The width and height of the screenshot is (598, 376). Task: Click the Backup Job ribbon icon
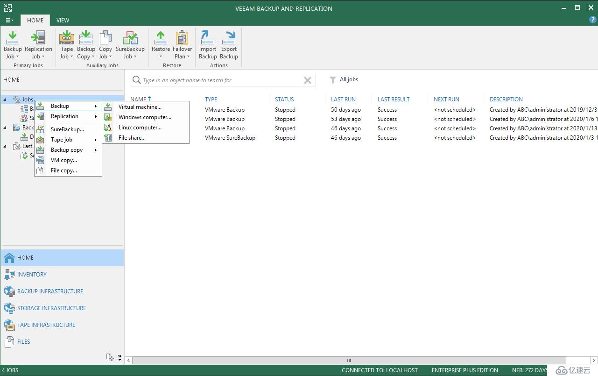[13, 37]
